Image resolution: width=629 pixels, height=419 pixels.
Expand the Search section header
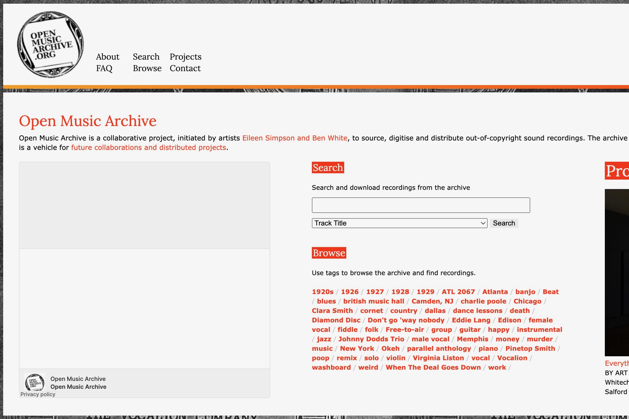328,167
